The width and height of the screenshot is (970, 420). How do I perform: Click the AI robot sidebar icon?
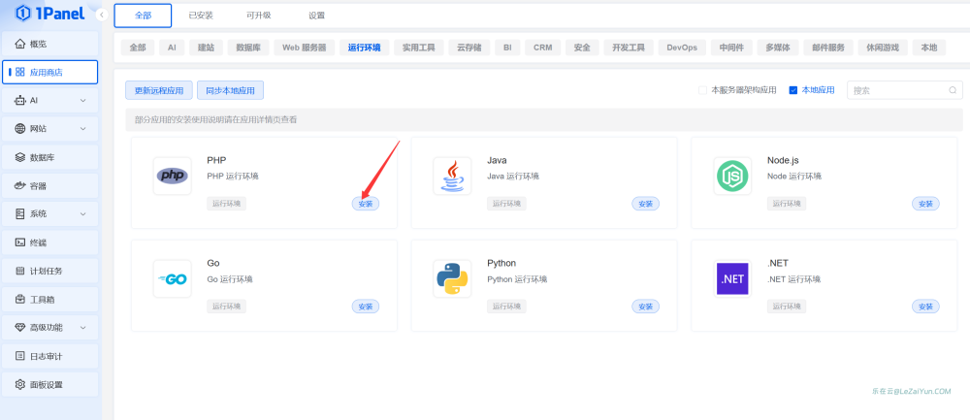pyautogui.click(x=20, y=100)
